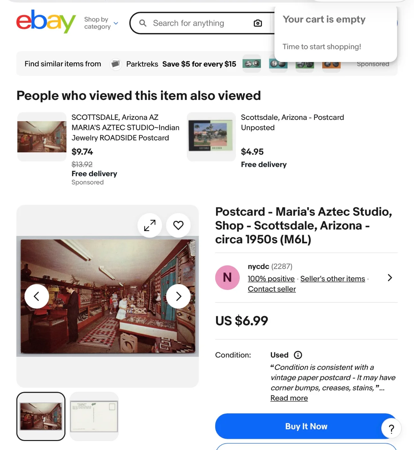Read more of the condition description

289,398
